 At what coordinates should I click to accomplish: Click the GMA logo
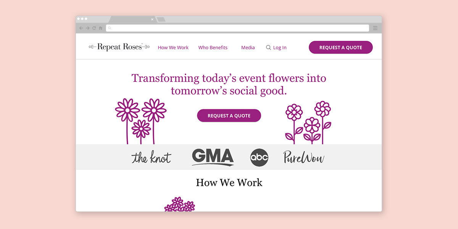click(213, 157)
